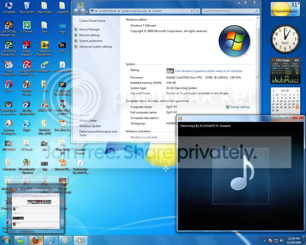Open Control Panel Home link
The image size is (306, 245).
pyautogui.click(x=92, y=21)
